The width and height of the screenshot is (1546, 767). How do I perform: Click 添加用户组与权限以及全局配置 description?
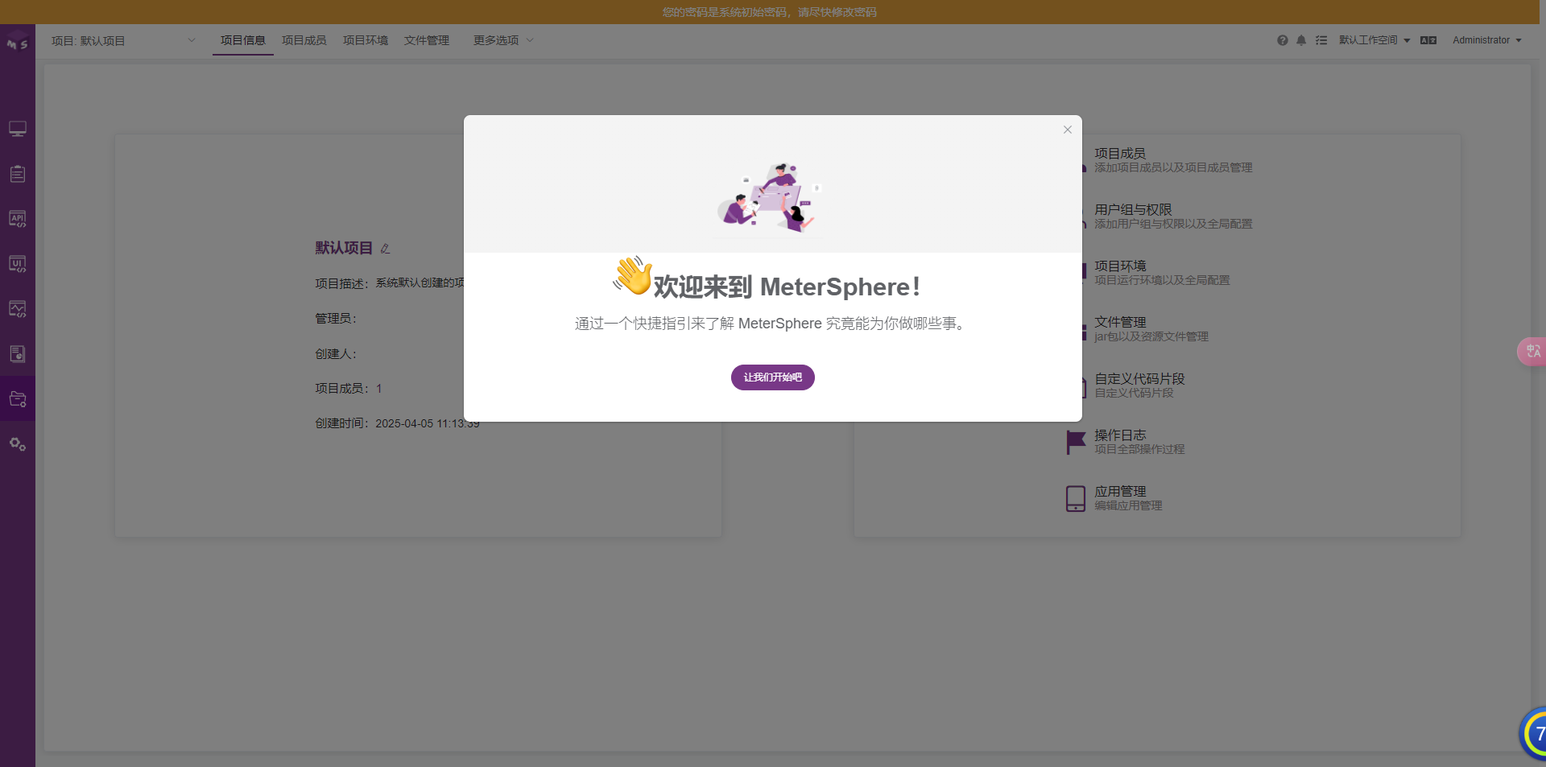pos(1173,224)
